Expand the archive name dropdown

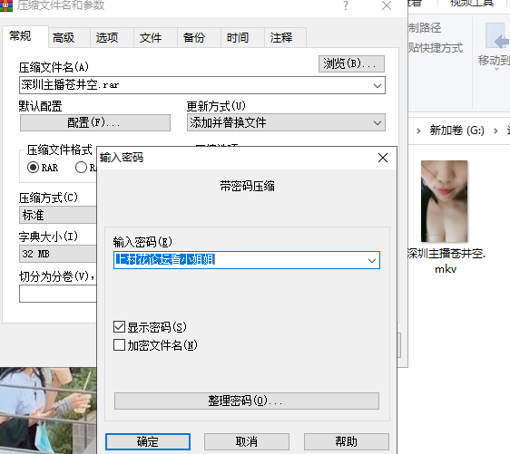click(x=378, y=86)
